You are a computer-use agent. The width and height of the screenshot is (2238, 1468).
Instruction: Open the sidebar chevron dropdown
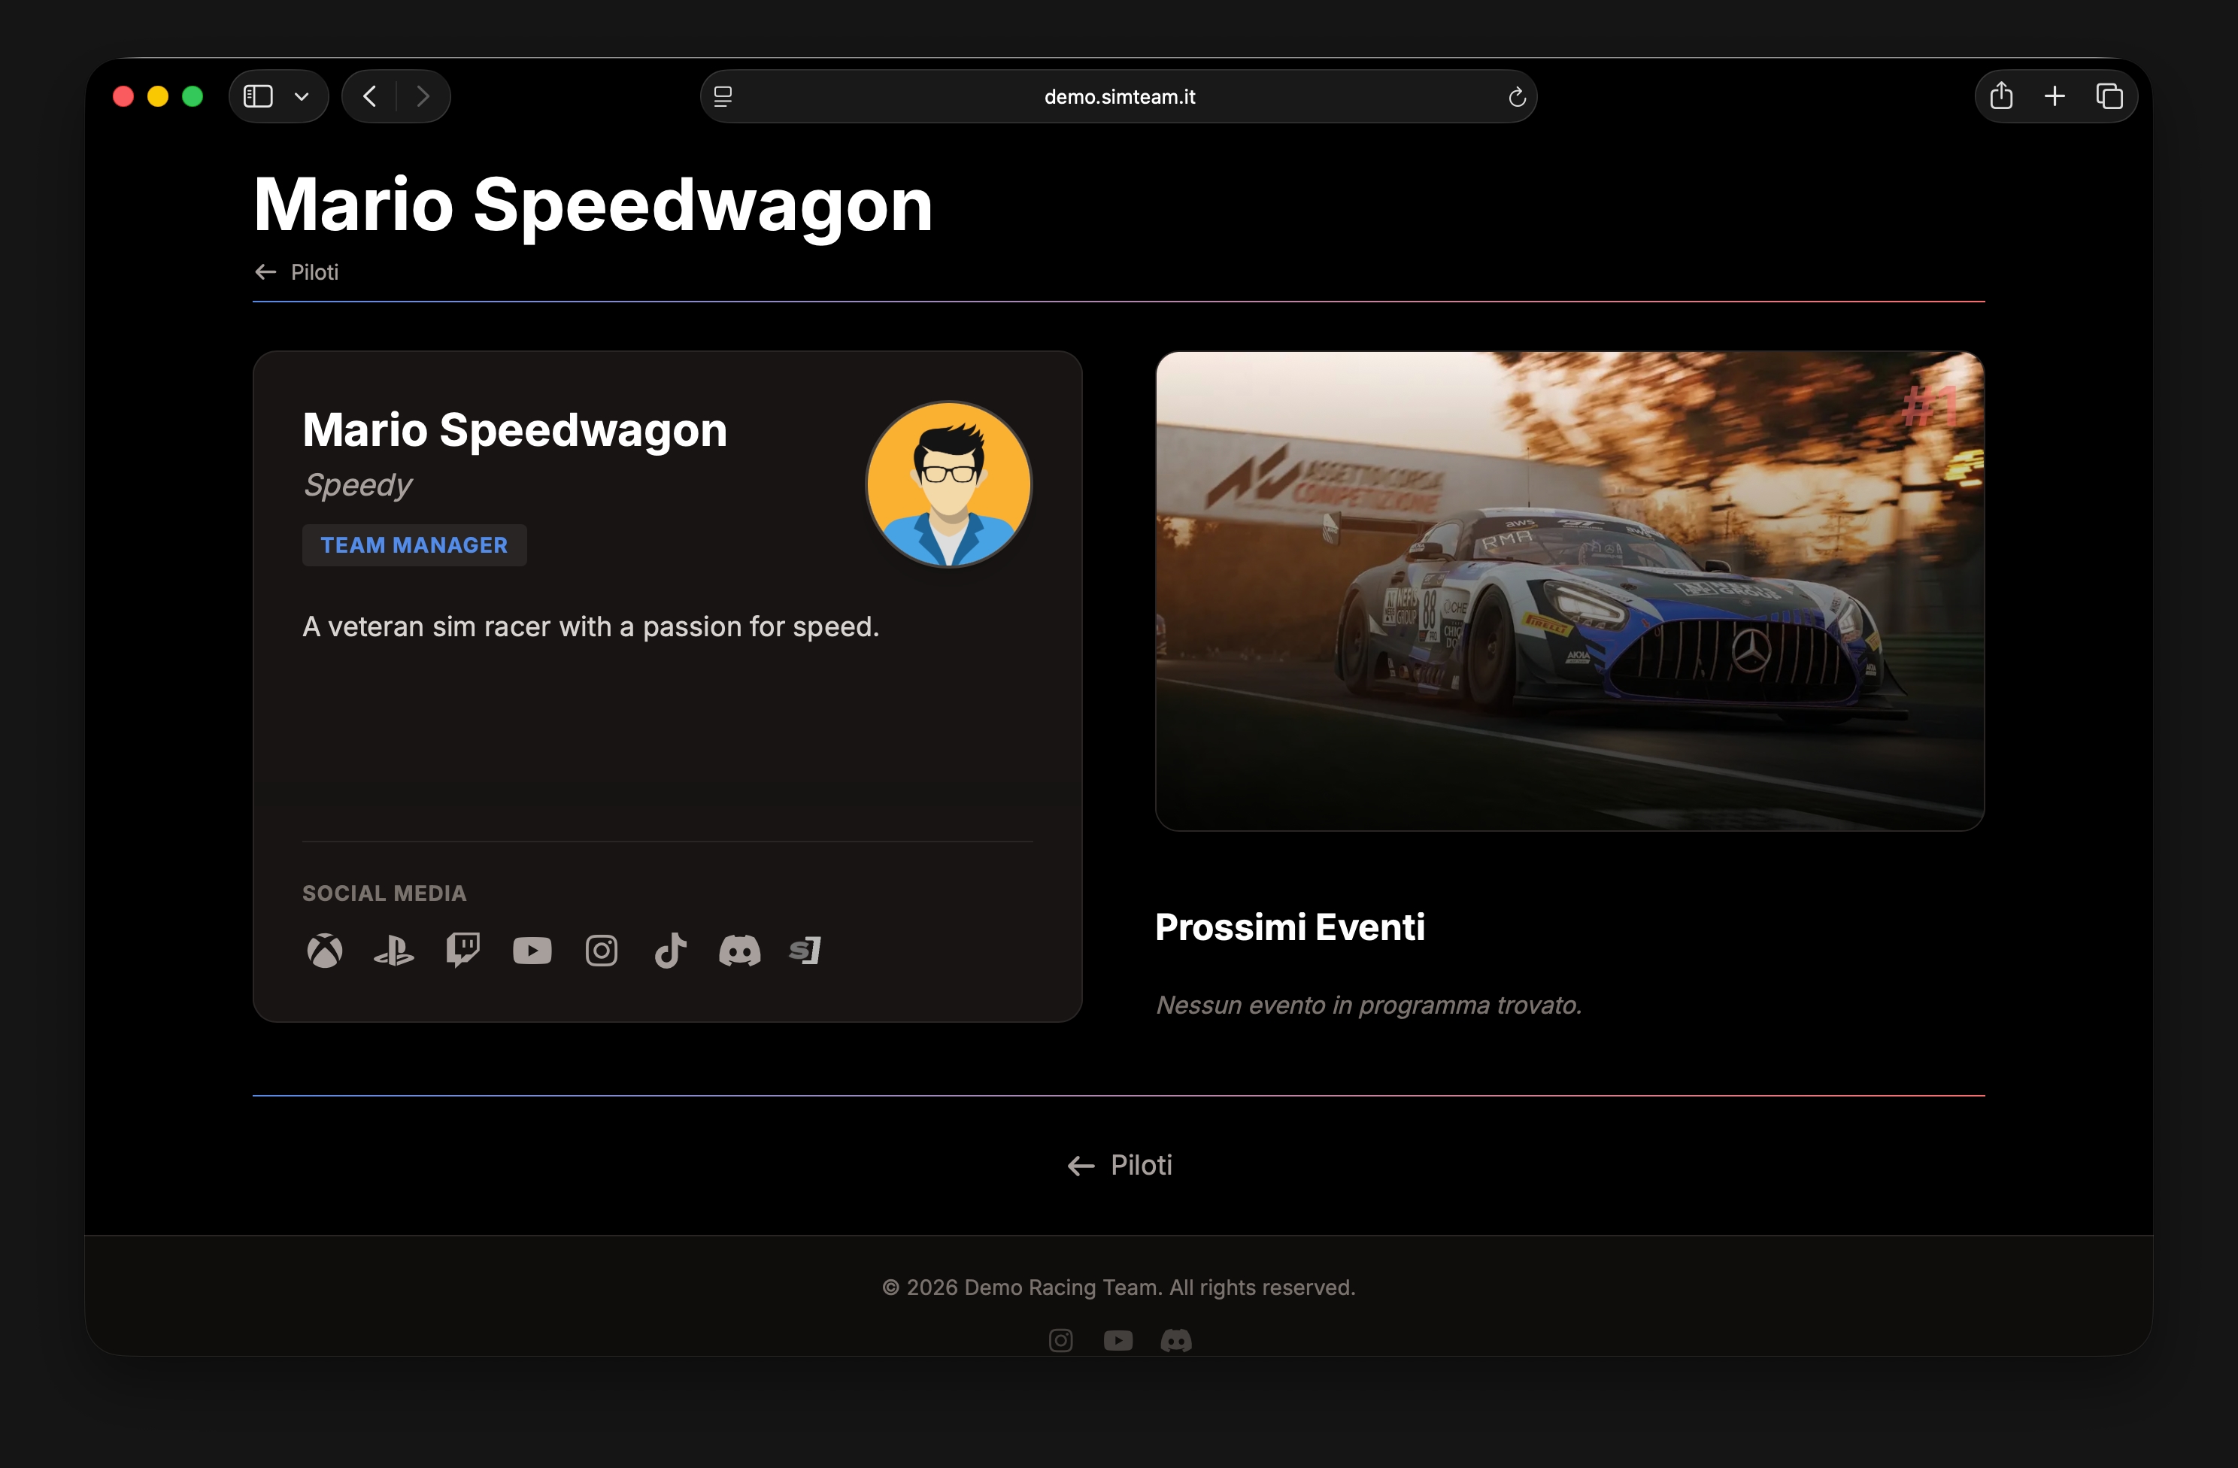[x=302, y=95]
